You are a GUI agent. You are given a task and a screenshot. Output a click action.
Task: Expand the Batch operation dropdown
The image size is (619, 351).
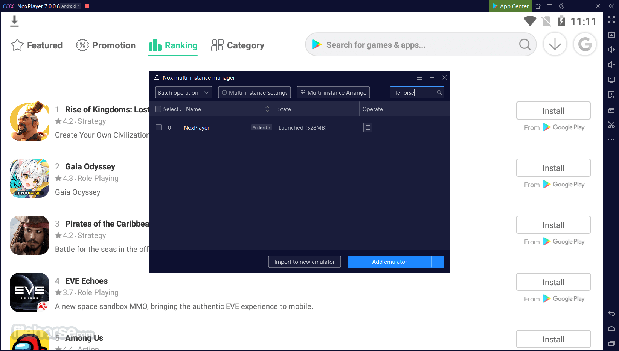184,92
